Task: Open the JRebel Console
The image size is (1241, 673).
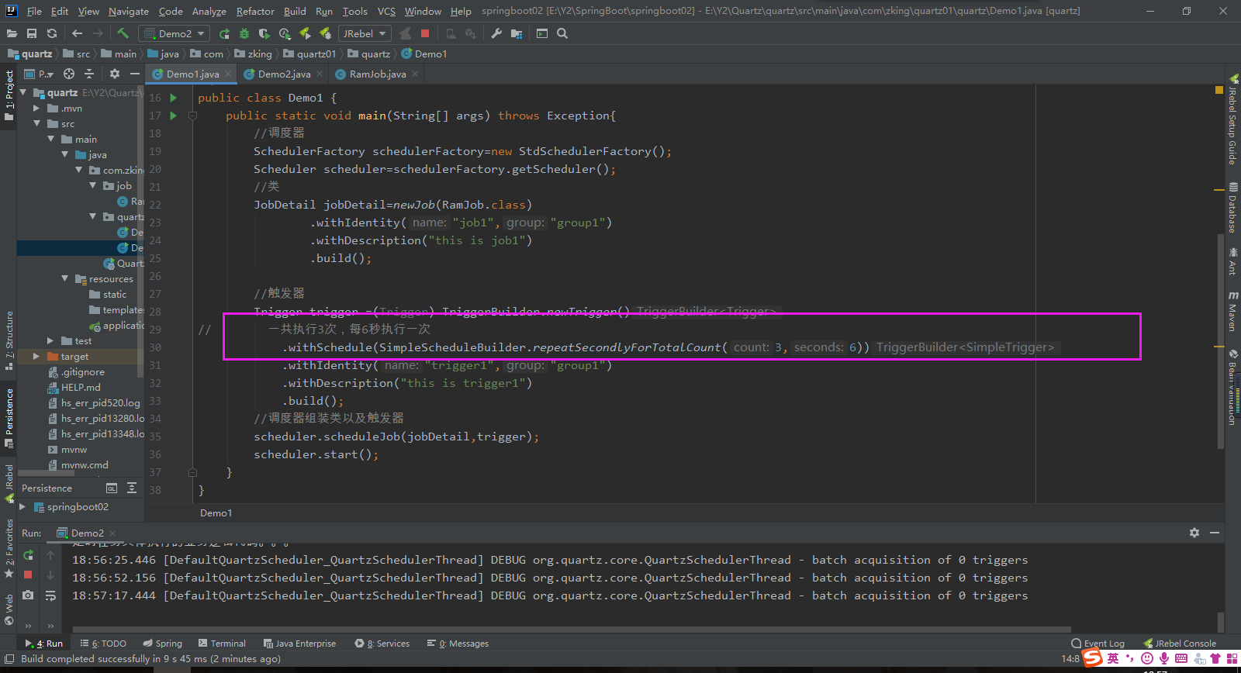Action: click(1180, 644)
